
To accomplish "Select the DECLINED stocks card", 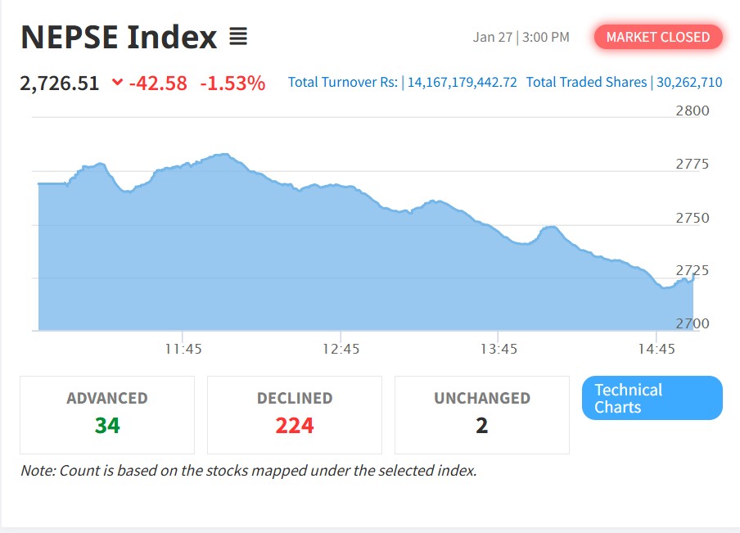I will [295, 414].
